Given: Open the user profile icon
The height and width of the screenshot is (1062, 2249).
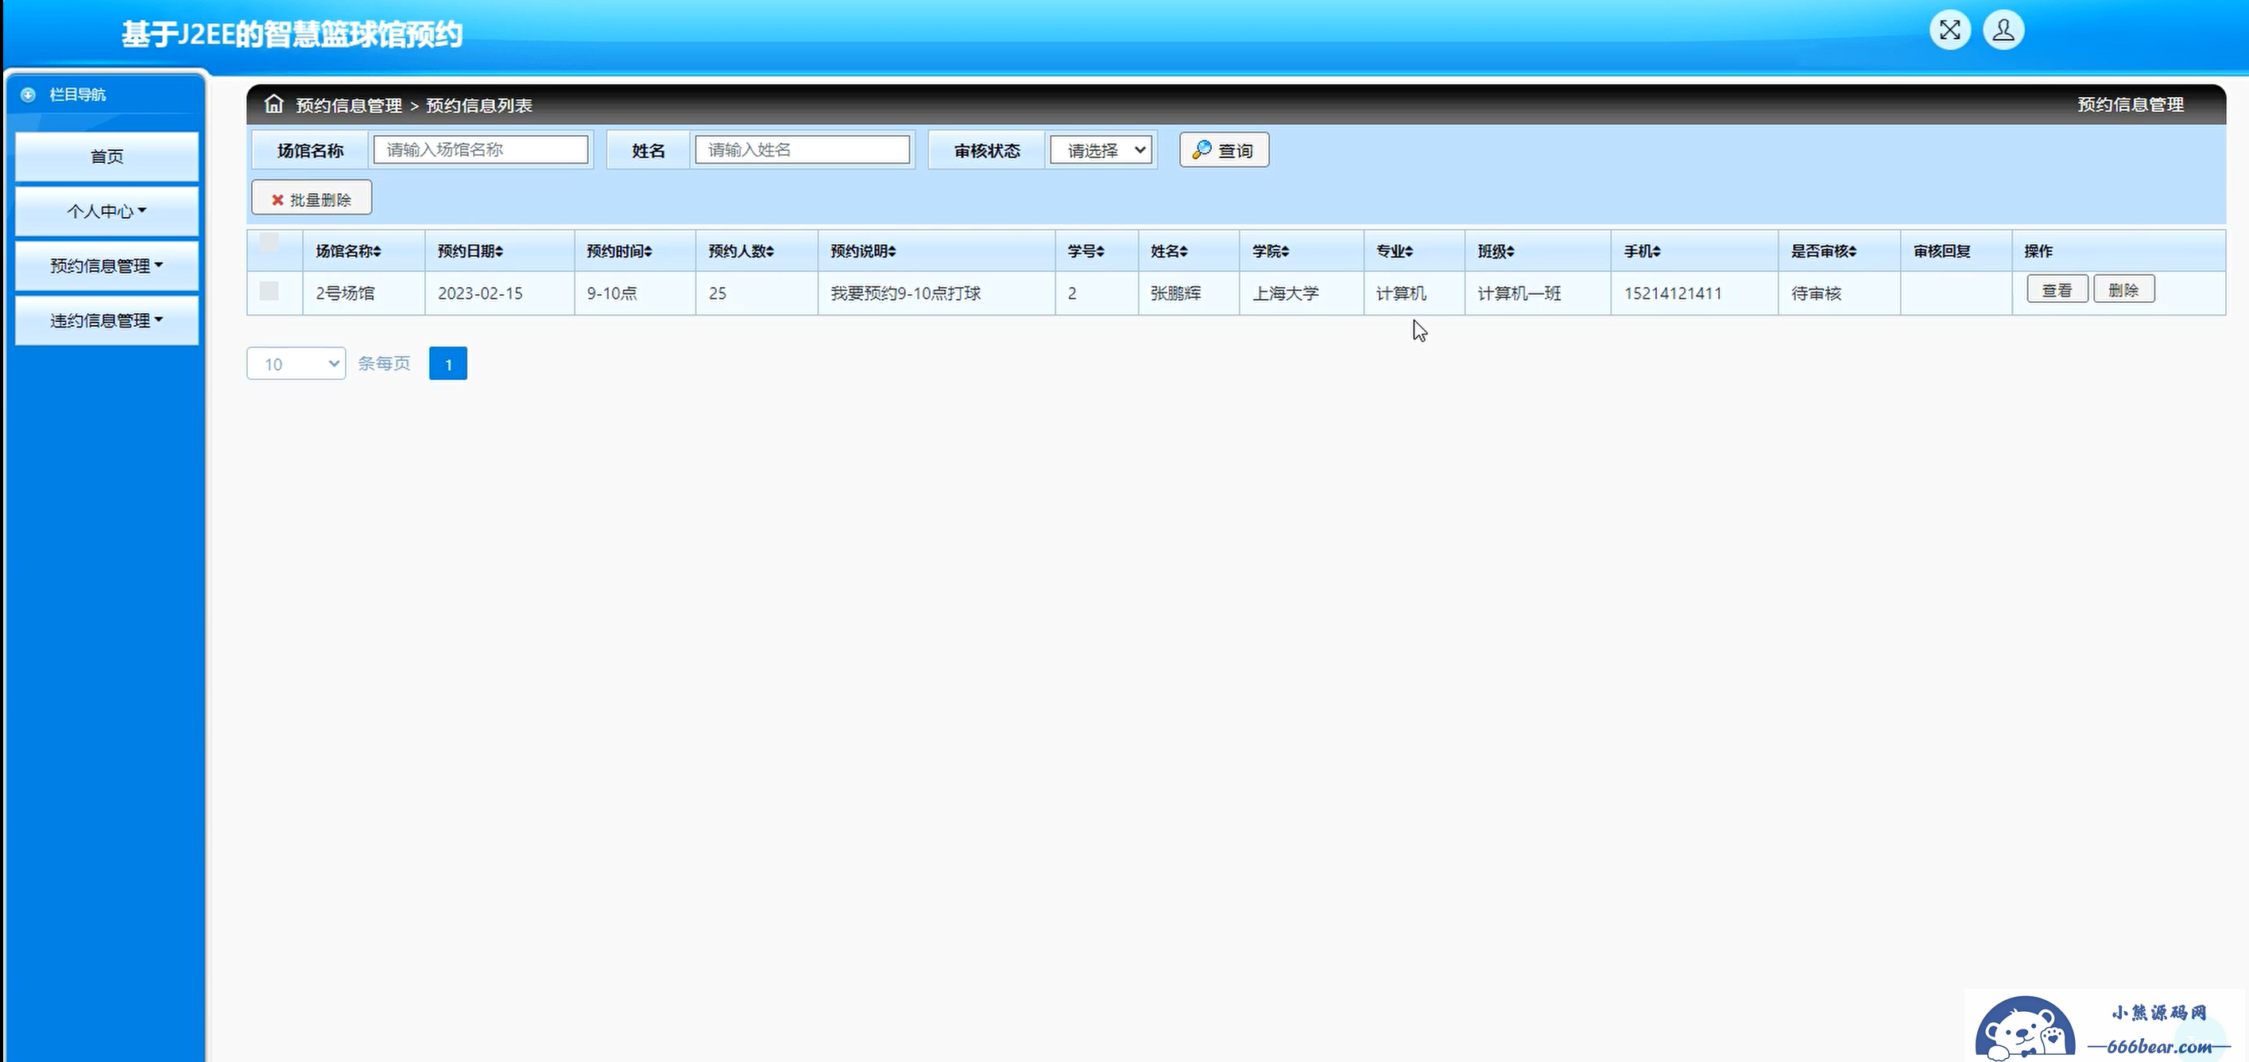Looking at the screenshot, I should point(2003,30).
